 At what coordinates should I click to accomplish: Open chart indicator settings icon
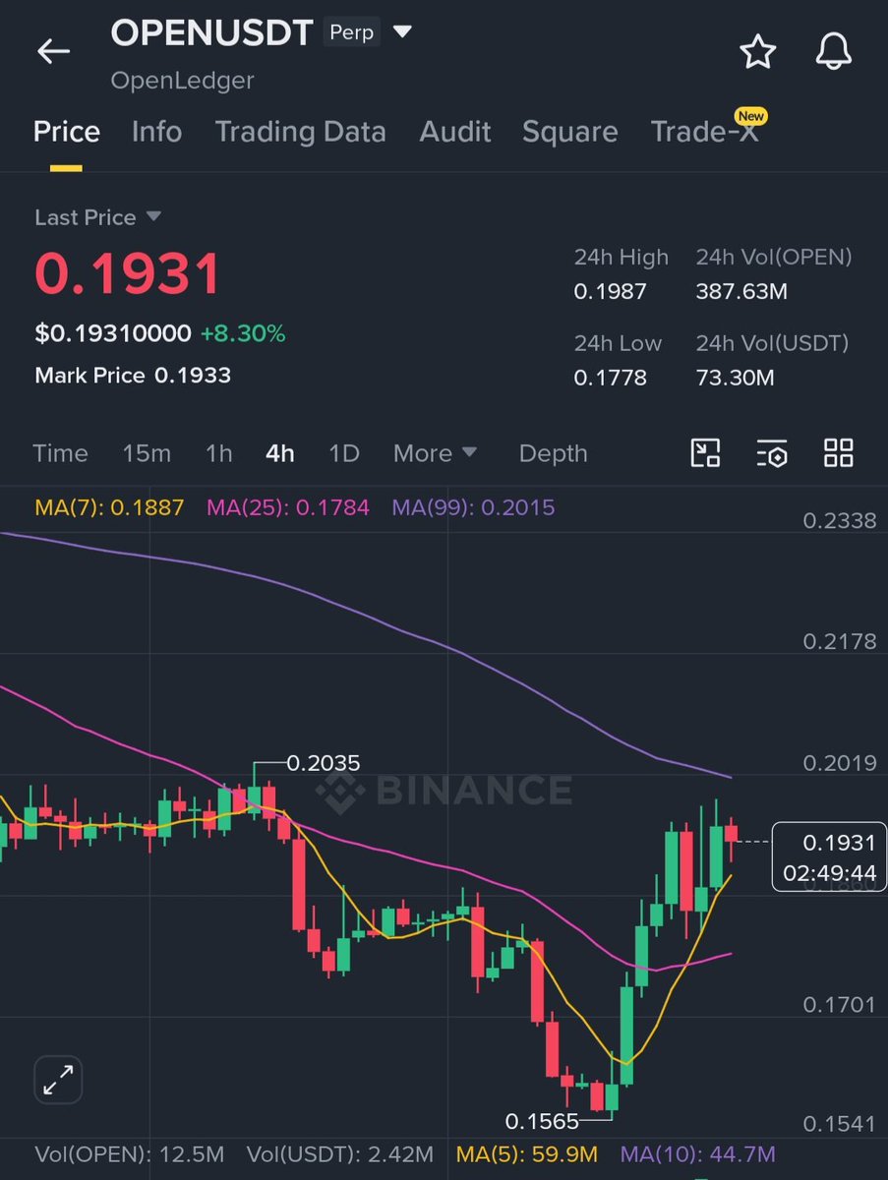tap(772, 453)
